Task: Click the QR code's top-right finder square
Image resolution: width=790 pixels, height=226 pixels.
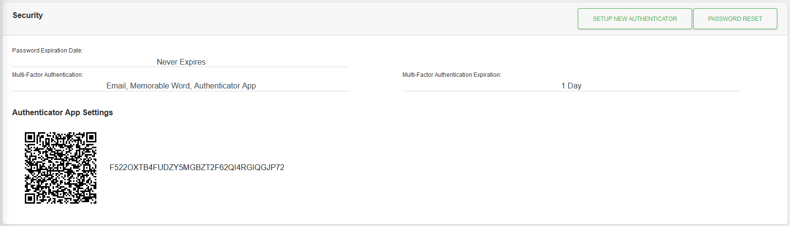Action: [91, 138]
